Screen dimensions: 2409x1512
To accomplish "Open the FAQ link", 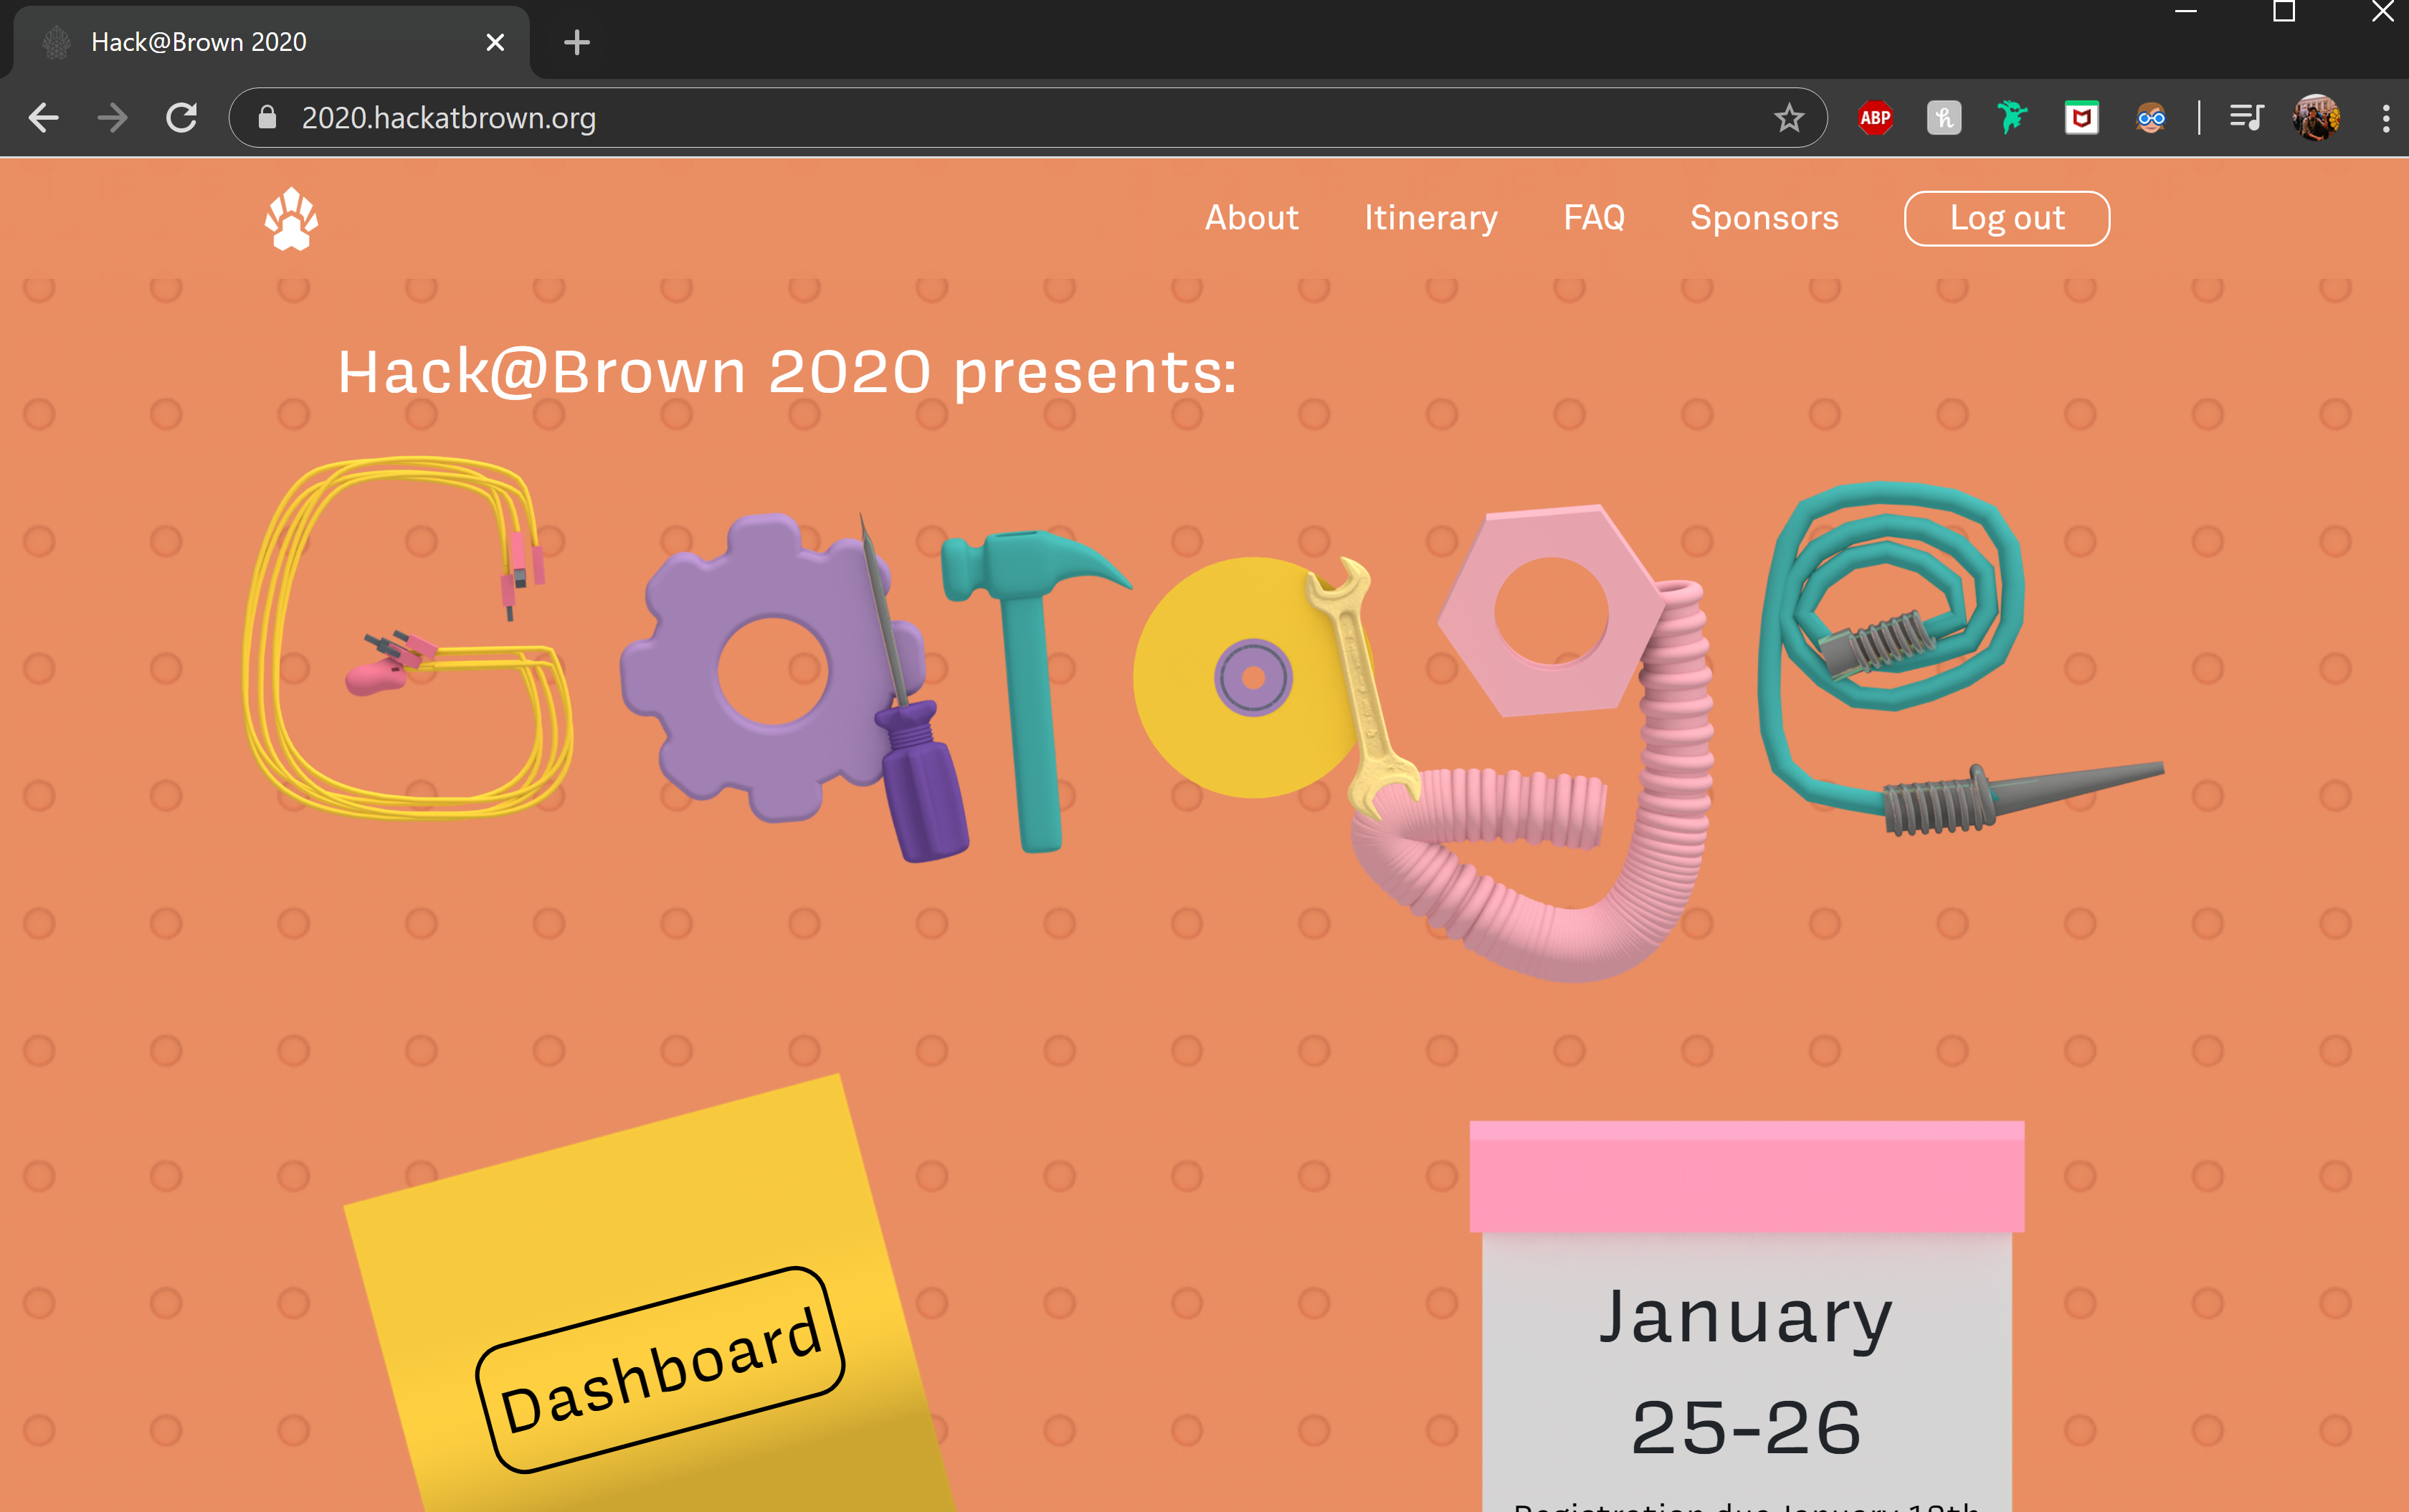I will [x=1594, y=218].
